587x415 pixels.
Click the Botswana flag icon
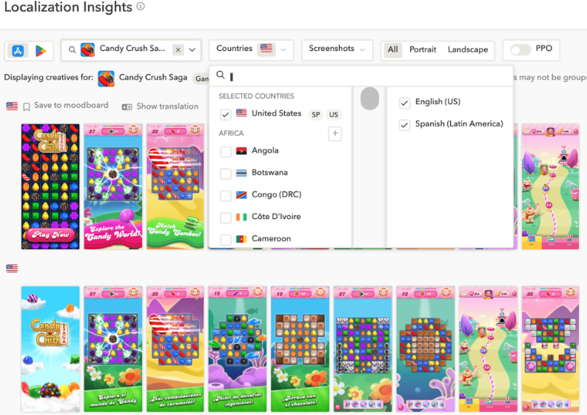coord(241,173)
